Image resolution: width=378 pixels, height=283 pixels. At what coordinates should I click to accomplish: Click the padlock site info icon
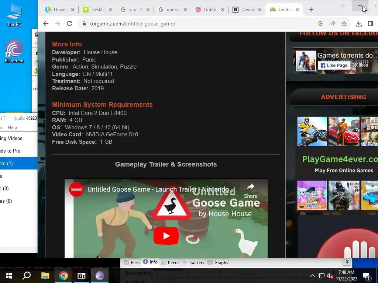click(x=84, y=24)
